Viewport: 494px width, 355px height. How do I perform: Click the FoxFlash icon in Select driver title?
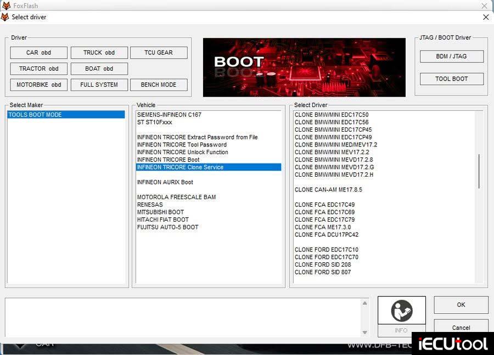[5, 17]
